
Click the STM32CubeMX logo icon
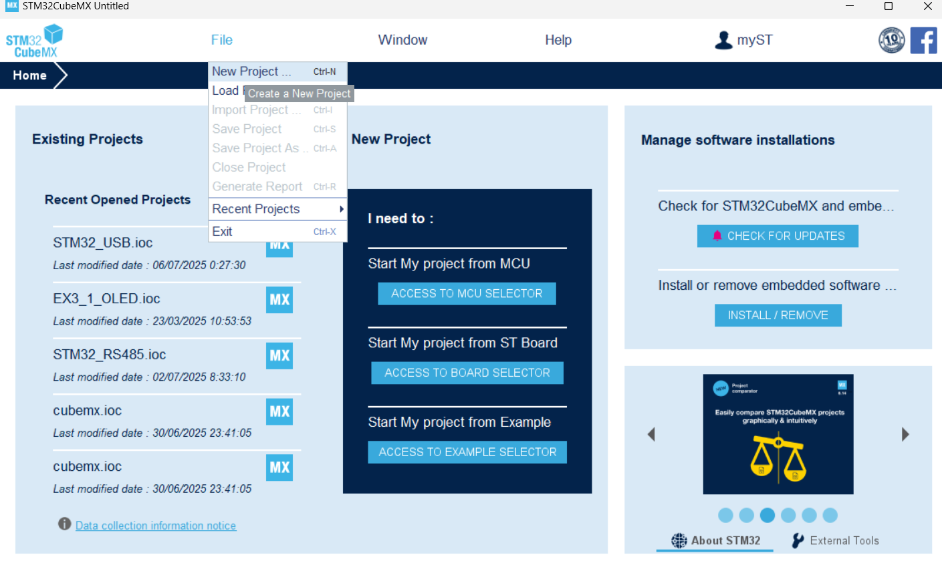pyautogui.click(x=35, y=40)
